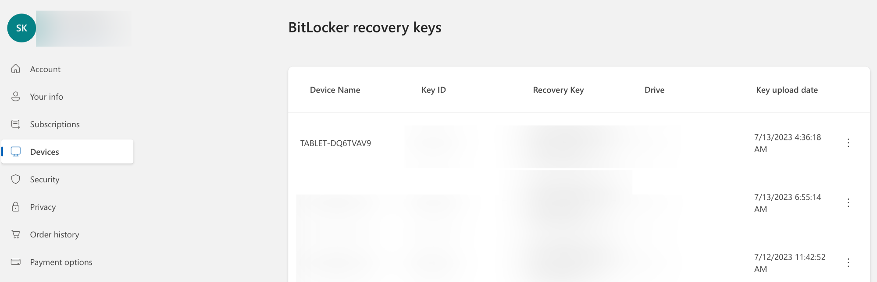
Task: Open options menu for 6:55:14 AM key
Action: pos(848,203)
